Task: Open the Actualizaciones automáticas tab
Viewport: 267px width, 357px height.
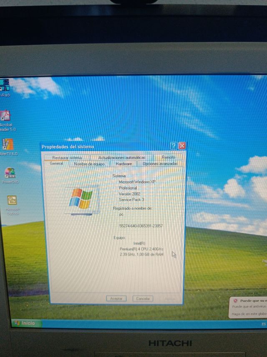Action: [122, 157]
